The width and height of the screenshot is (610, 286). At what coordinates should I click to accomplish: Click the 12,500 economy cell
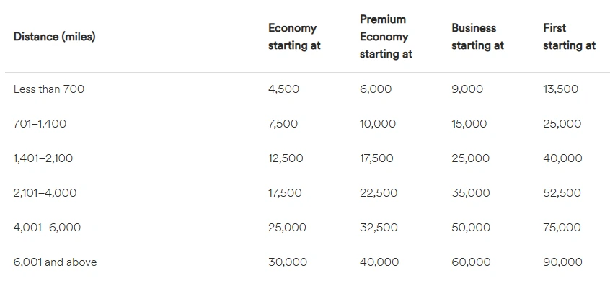pos(286,158)
